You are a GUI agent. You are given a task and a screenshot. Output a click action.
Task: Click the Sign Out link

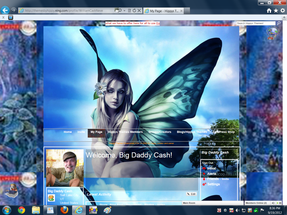(x=208, y=163)
